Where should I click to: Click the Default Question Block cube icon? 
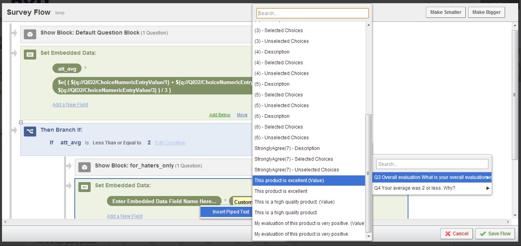pos(30,35)
